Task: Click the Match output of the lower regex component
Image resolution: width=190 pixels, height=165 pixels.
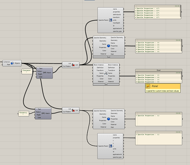Action: click(47, 113)
